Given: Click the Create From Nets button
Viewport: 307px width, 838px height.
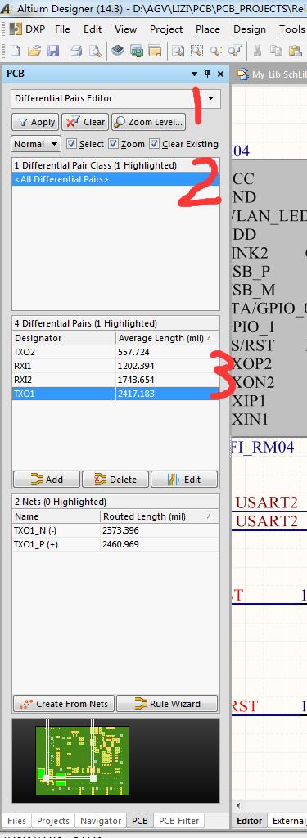Looking at the screenshot, I should 64,703.
